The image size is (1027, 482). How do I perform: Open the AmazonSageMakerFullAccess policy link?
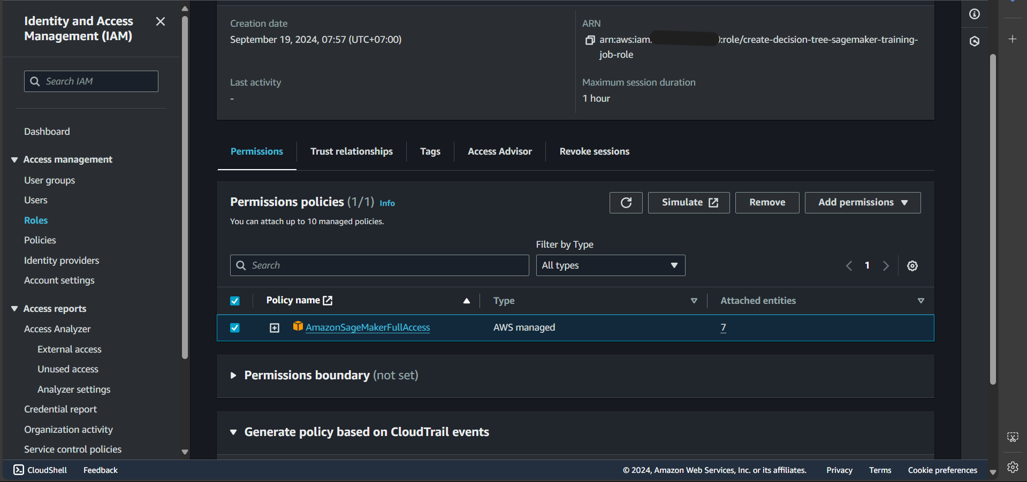coord(367,327)
